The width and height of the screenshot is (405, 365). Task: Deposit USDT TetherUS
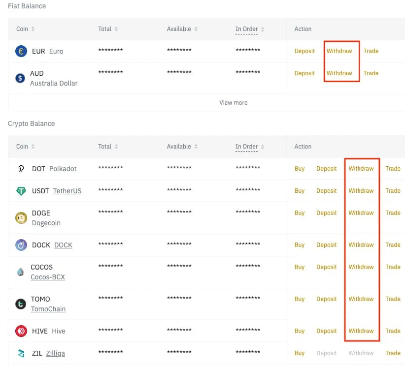(x=327, y=191)
